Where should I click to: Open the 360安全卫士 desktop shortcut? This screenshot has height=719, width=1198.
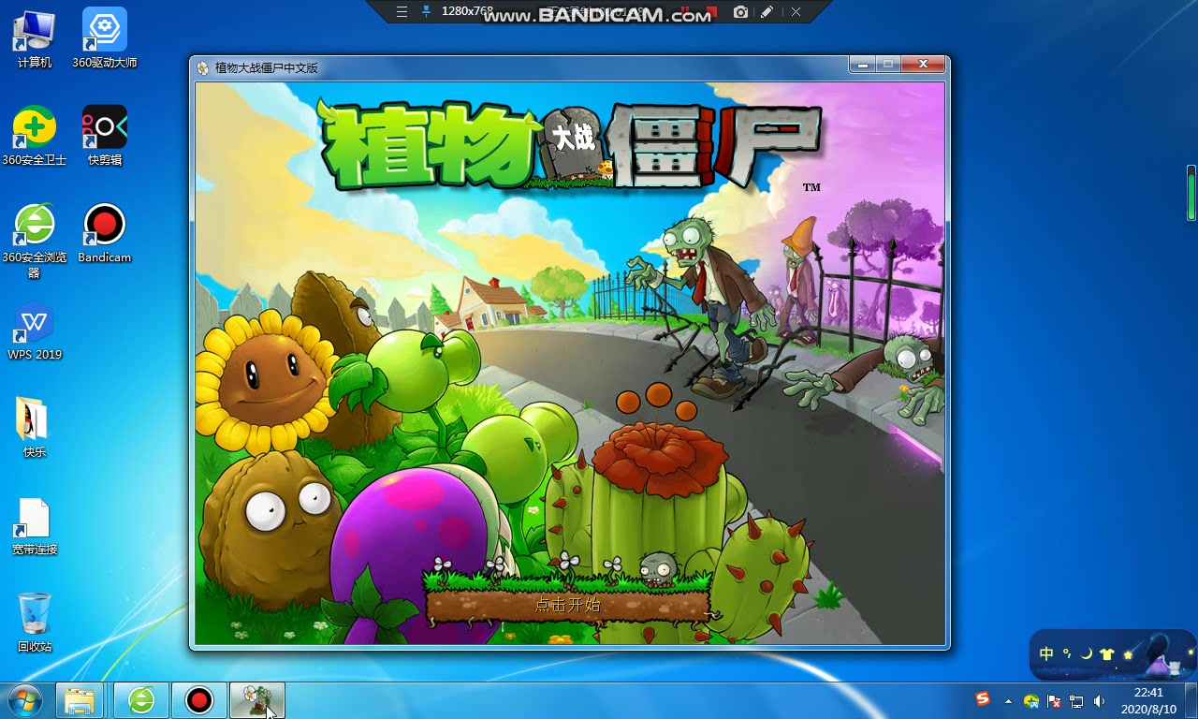click(x=35, y=136)
